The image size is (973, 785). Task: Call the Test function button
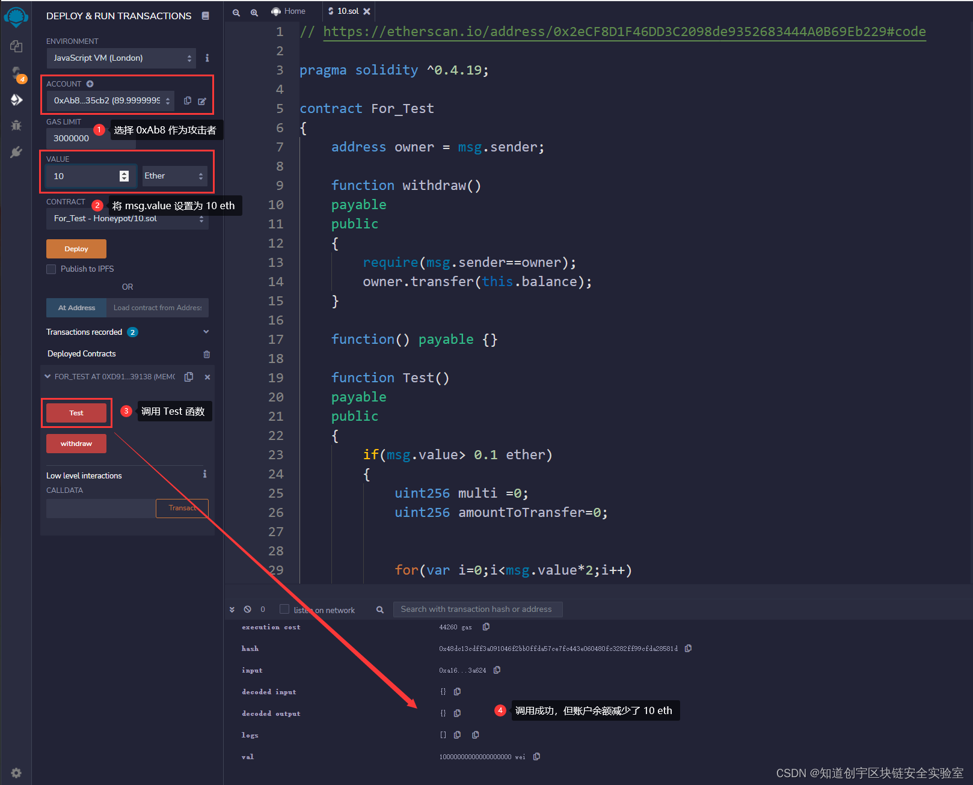76,413
